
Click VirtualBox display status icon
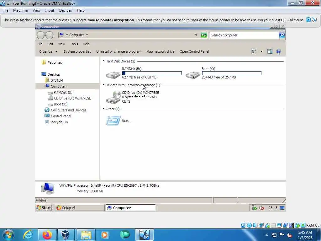[x=279, y=225]
